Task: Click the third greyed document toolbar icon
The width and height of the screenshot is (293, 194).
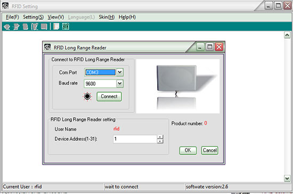Action: coord(26,27)
